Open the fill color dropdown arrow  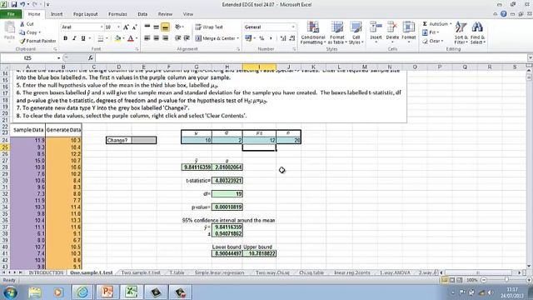pos(123,38)
